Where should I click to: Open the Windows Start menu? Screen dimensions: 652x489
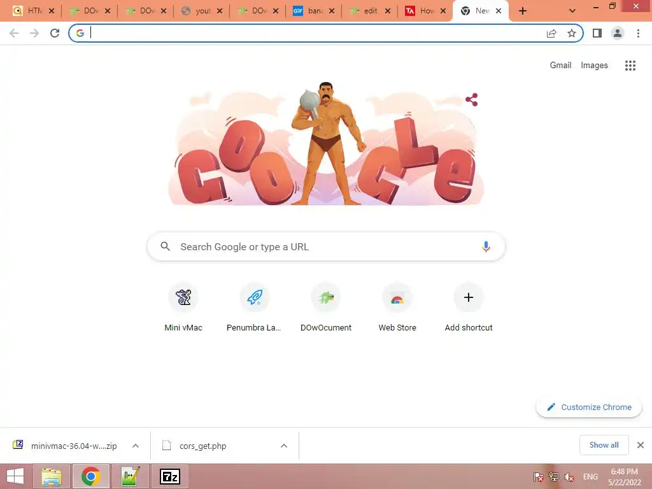pyautogui.click(x=15, y=476)
